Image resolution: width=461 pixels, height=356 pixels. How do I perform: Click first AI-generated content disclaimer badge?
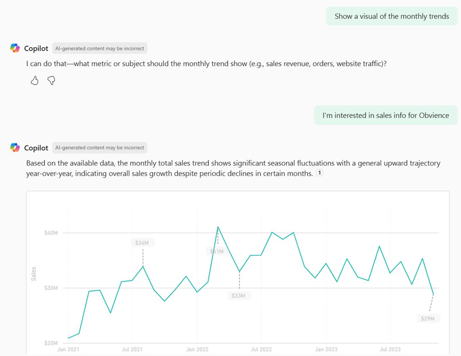[x=100, y=48]
